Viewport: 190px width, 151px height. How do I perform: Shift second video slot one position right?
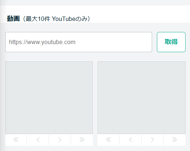click(152, 140)
